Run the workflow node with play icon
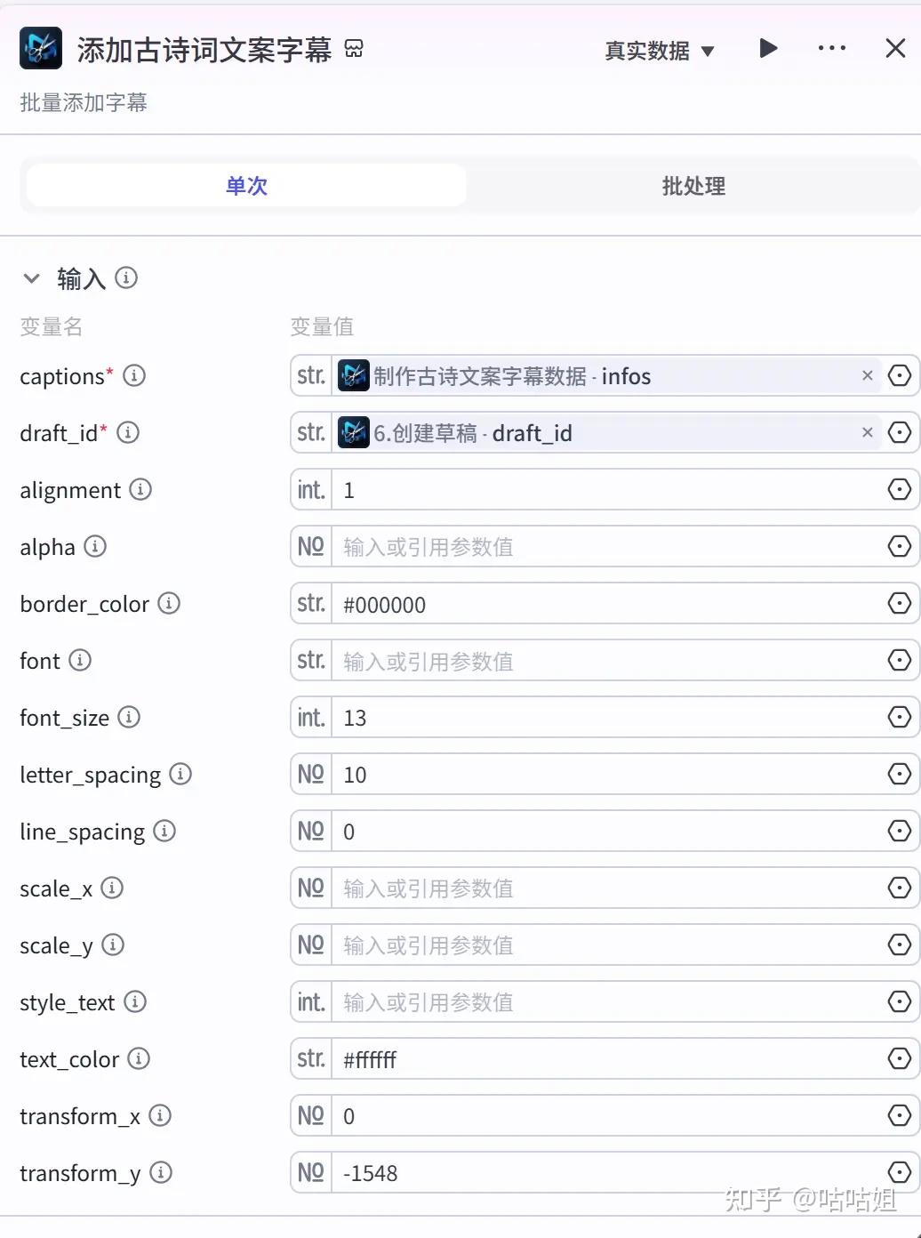 coord(768,48)
